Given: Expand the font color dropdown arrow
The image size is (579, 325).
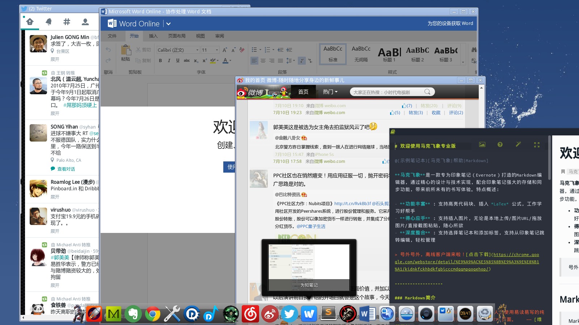Looking at the screenshot, I should (230, 61).
